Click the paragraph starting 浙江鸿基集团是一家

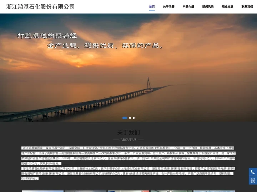128,156
